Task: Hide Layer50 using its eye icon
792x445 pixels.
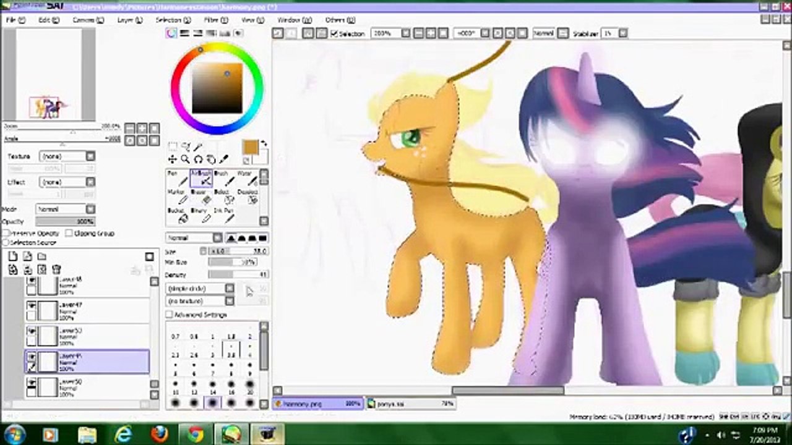Action: coord(32,383)
